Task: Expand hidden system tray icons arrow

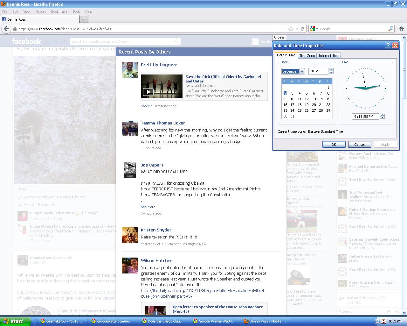Action: point(377,321)
